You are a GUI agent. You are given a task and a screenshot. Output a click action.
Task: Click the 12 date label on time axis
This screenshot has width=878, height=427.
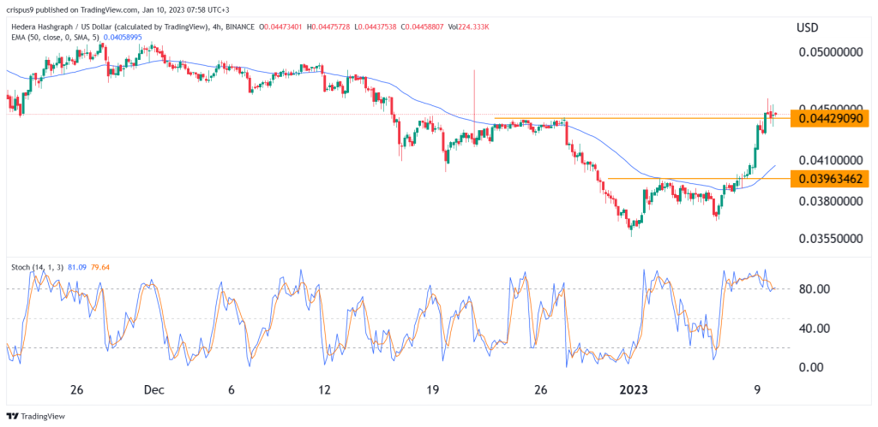[324, 389]
